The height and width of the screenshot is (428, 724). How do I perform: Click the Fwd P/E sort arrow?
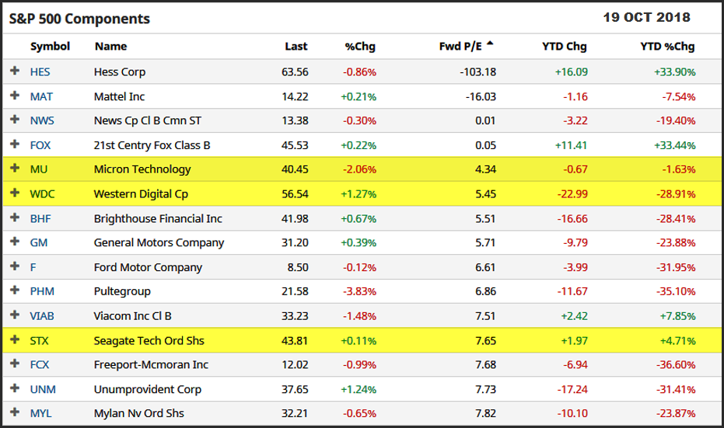click(490, 44)
